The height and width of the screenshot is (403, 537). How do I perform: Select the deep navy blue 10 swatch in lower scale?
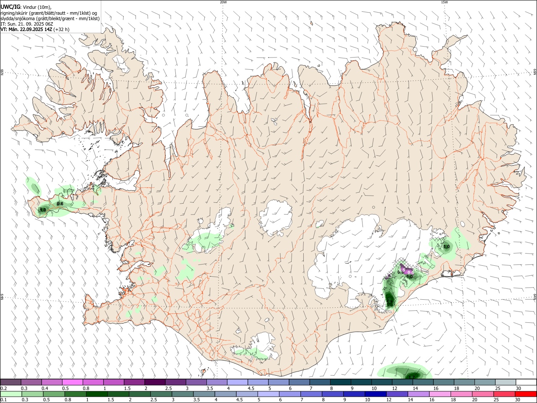coord(375,394)
